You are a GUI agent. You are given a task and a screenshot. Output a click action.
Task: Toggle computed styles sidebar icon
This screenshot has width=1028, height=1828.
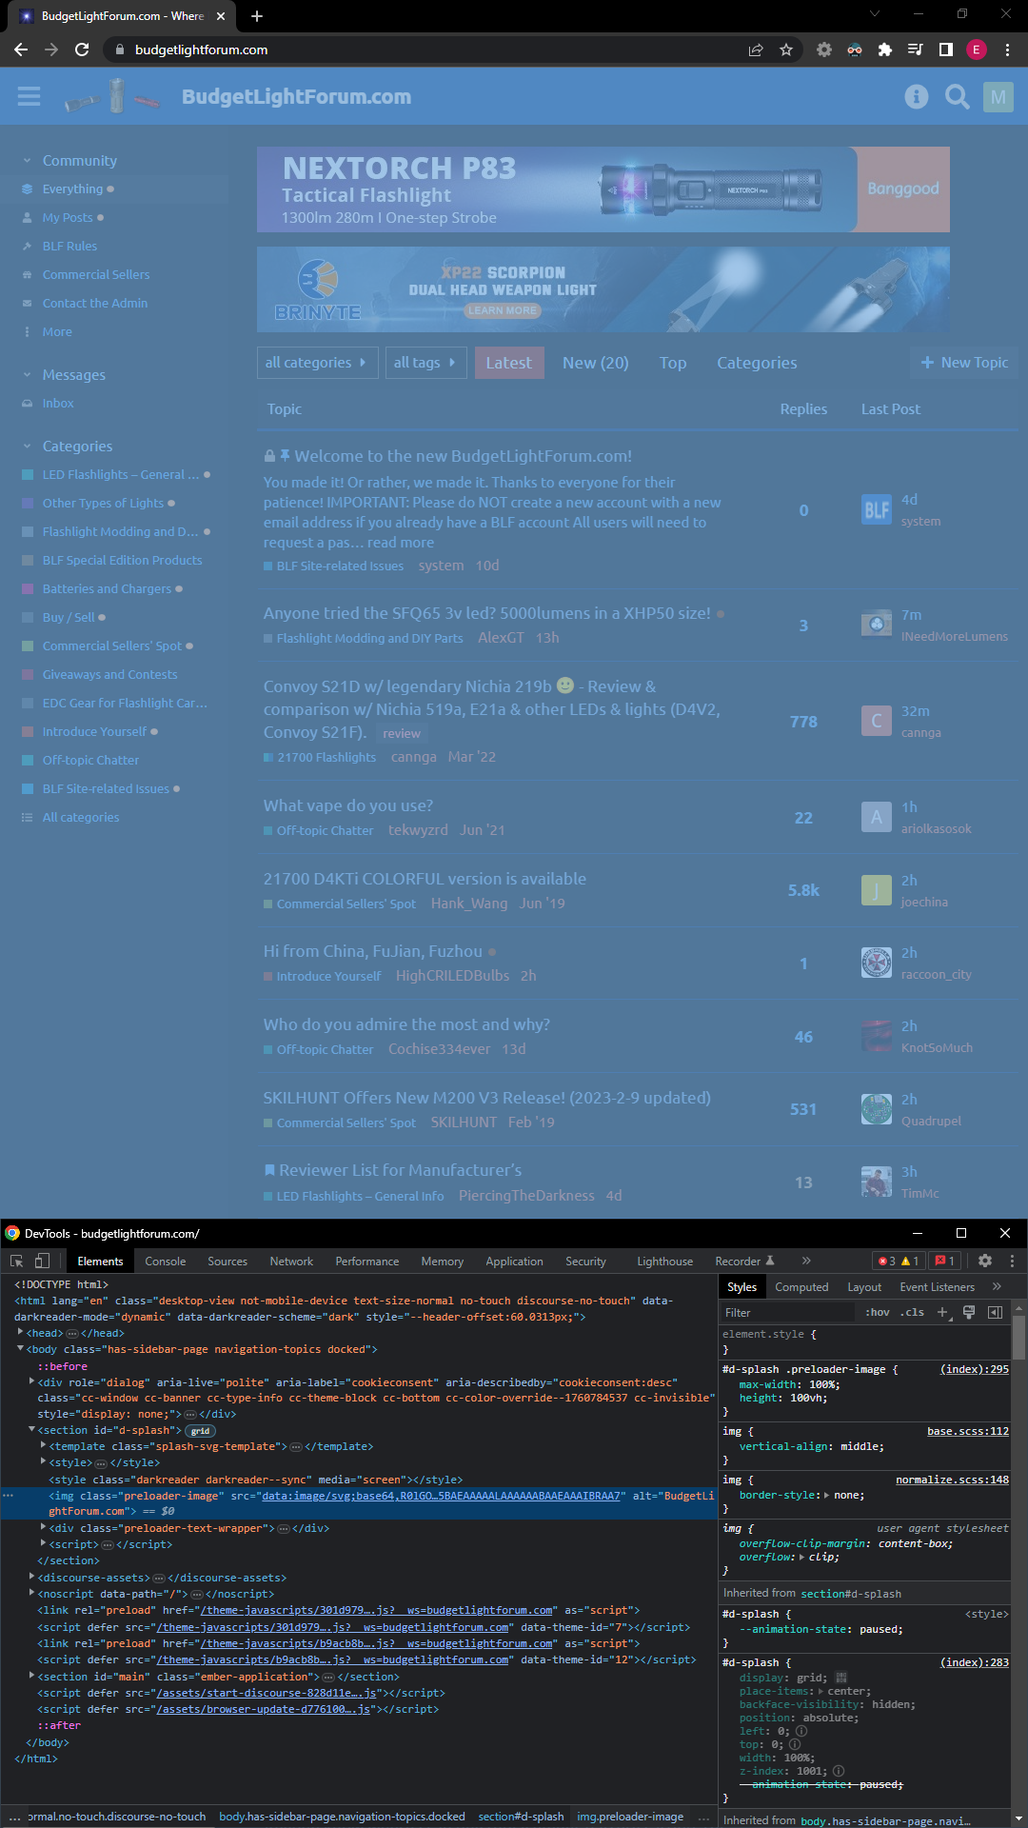(x=995, y=1312)
